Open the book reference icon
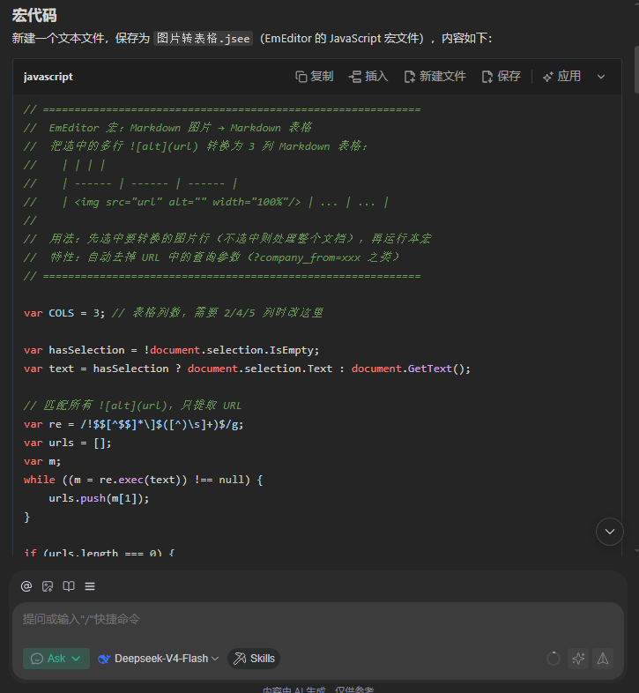The width and height of the screenshot is (639, 693). pos(69,586)
